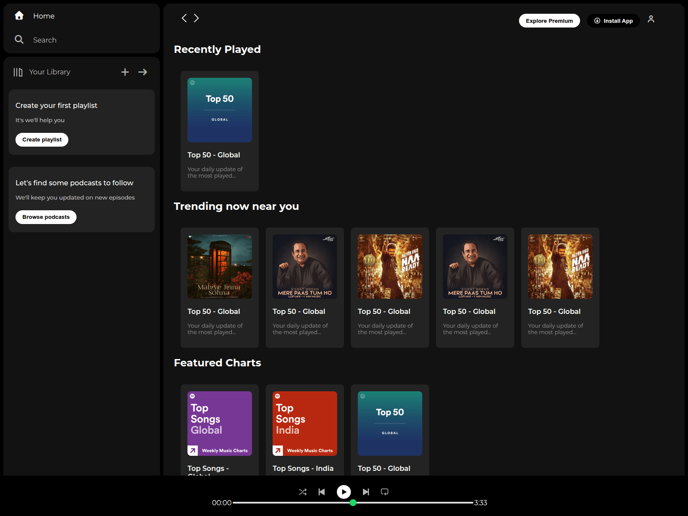This screenshot has height=516, width=688.
Task: Expand the library with the arrow icon
Action: pyautogui.click(x=143, y=72)
